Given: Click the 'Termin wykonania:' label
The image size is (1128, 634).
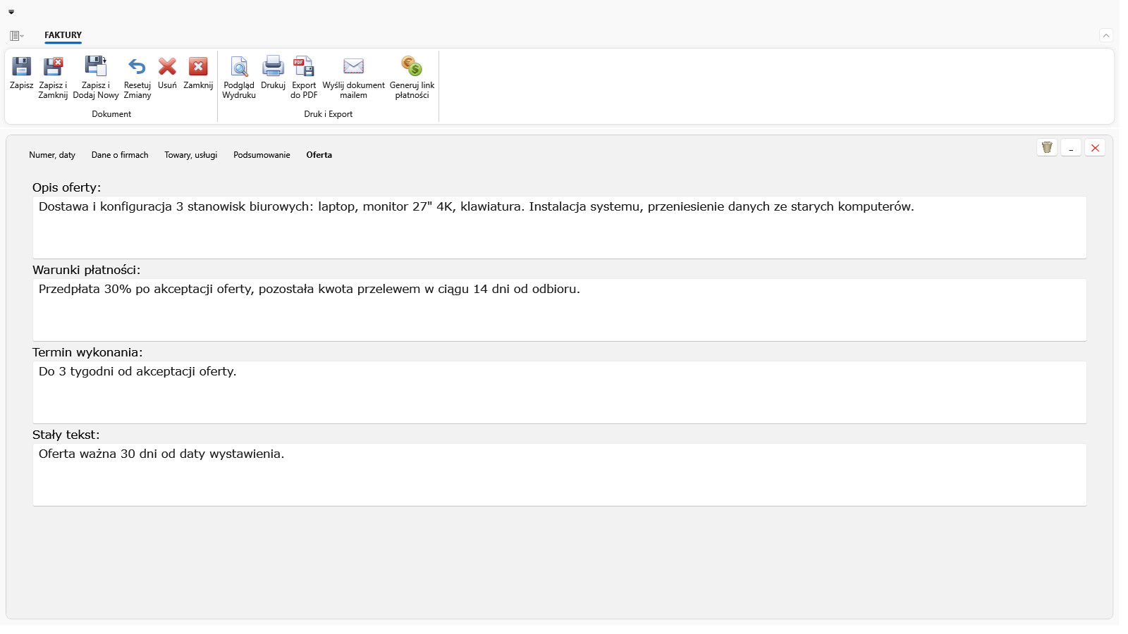Looking at the screenshot, I should [x=87, y=352].
